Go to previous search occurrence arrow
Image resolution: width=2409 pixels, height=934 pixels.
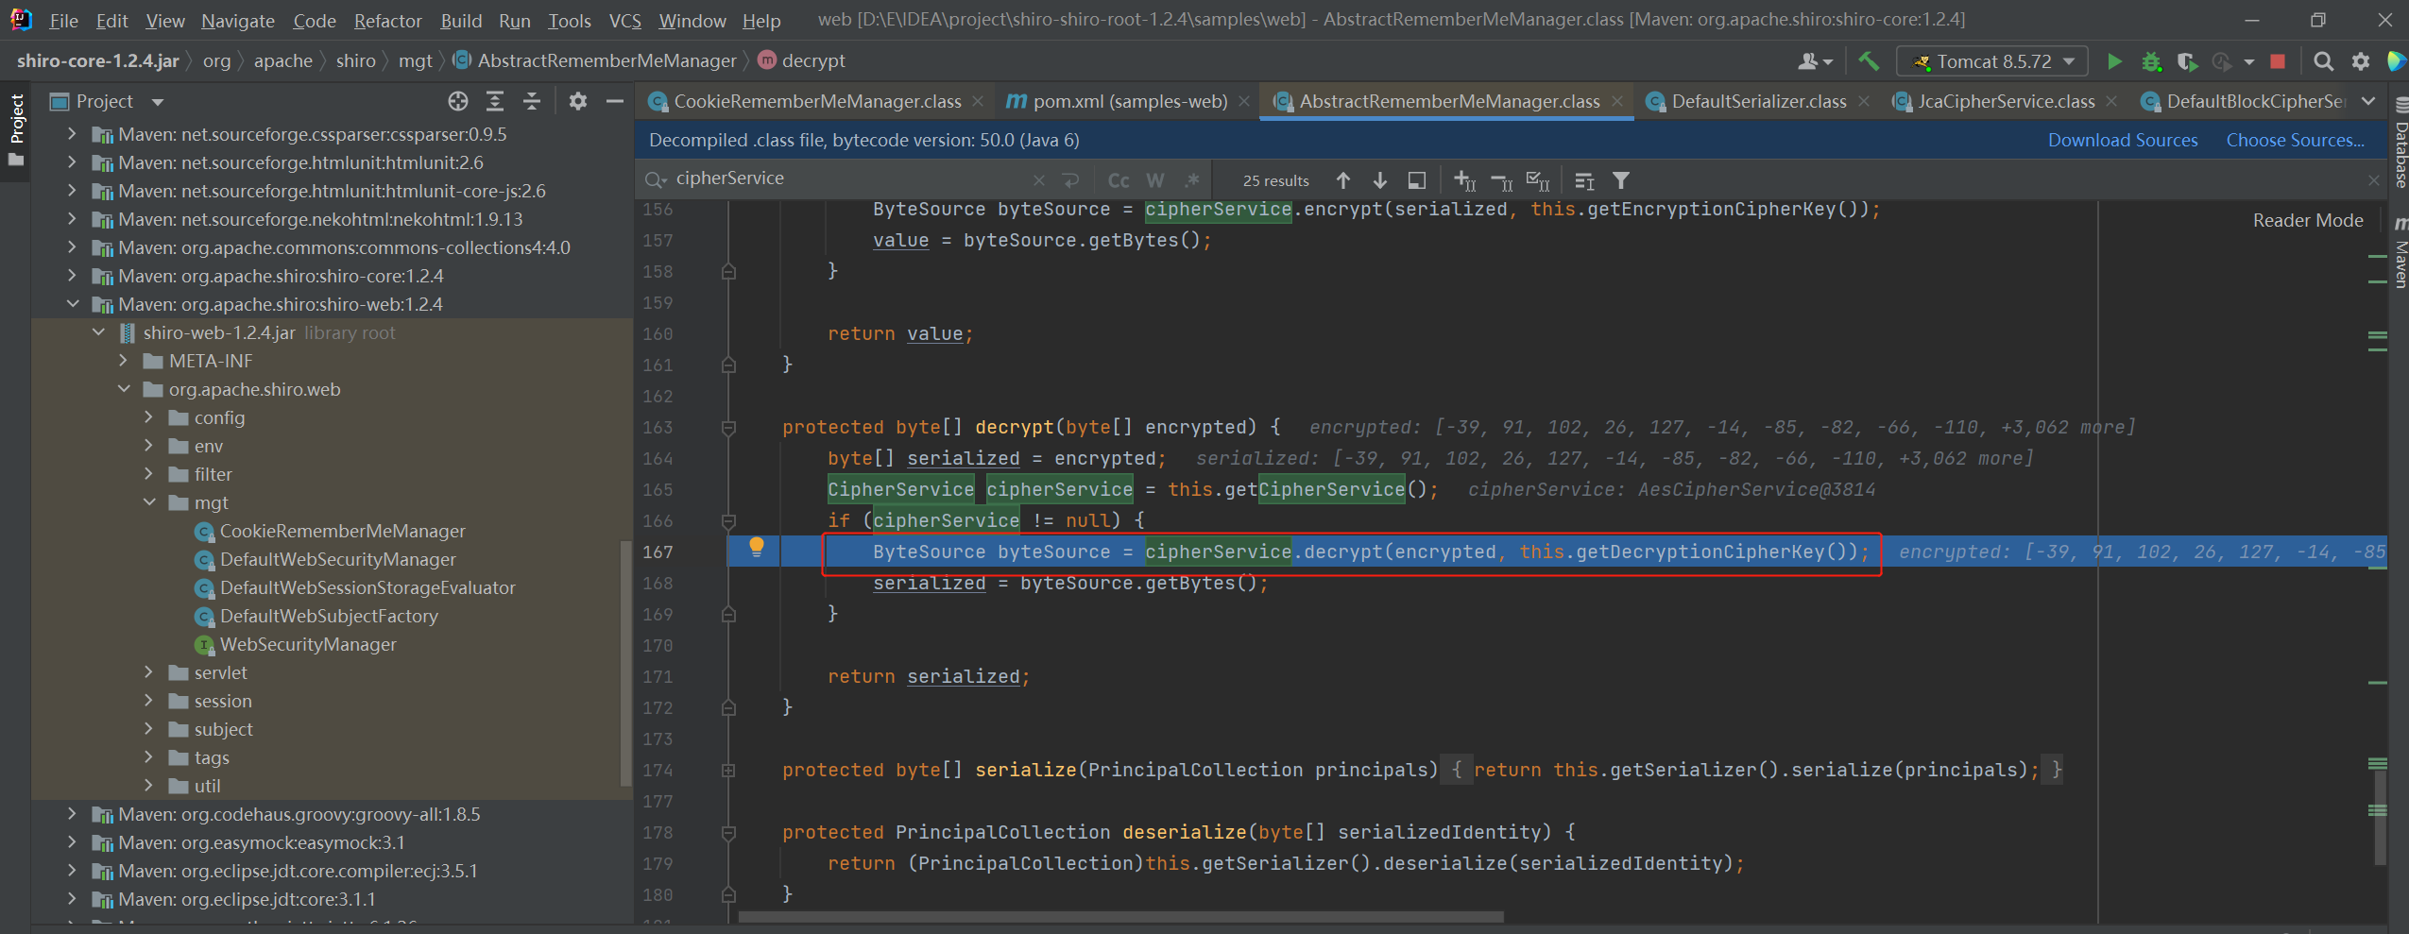(x=1343, y=180)
